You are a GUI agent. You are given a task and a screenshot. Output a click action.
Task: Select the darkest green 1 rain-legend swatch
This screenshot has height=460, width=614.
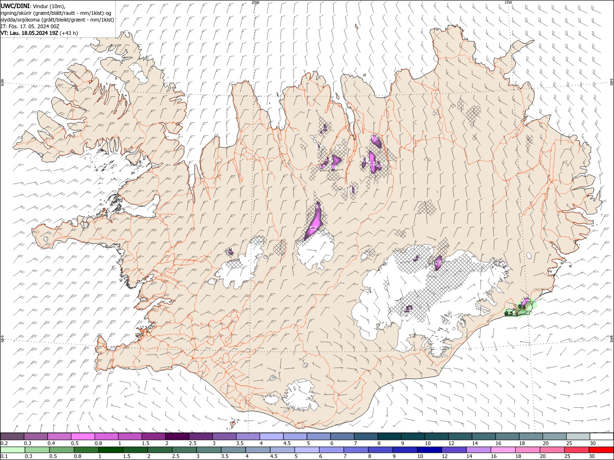point(111,450)
